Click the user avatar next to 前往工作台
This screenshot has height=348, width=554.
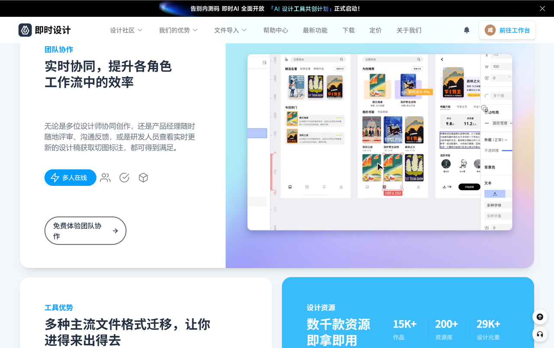[490, 30]
